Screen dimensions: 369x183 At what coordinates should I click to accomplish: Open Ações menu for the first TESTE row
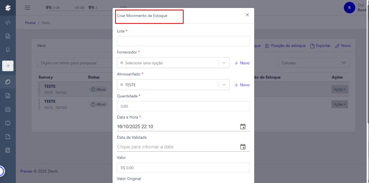(x=339, y=89)
